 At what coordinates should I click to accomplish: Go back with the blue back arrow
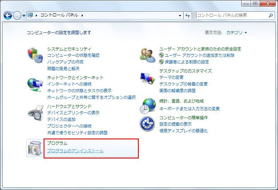[x=8, y=16]
